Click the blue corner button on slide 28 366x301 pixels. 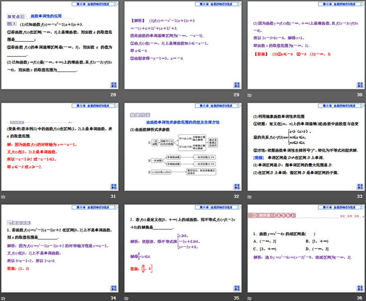(x=113, y=85)
